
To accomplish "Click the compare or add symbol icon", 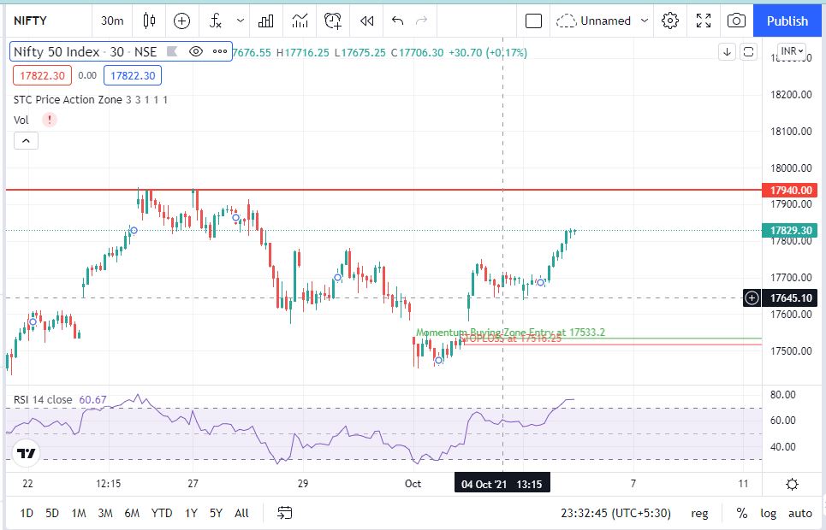I will coord(182,21).
